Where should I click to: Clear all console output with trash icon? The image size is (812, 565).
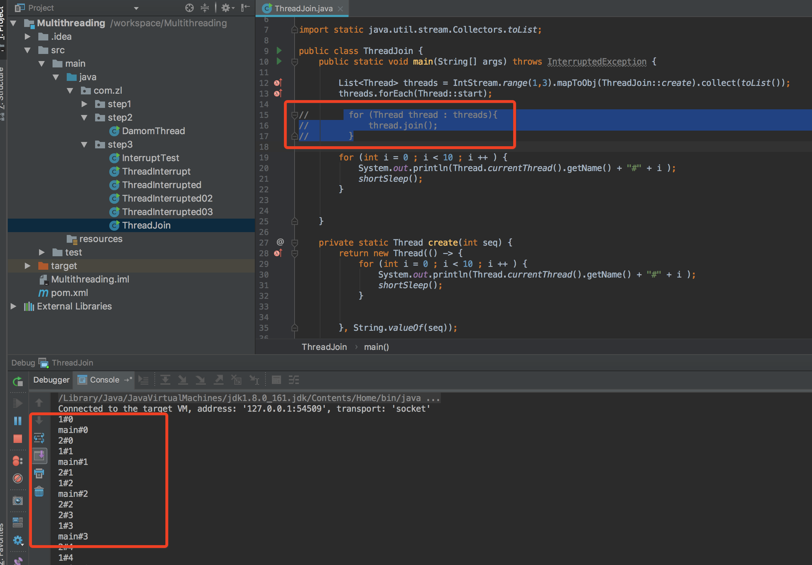pyautogui.click(x=39, y=492)
